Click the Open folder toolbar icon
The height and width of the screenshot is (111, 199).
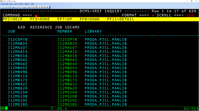(x=6, y=7)
